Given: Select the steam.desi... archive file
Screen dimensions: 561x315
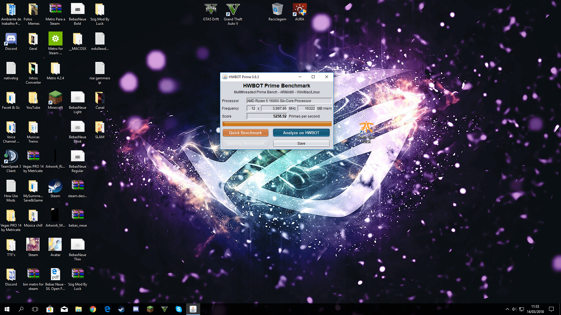Looking at the screenshot, I should pos(77,189).
